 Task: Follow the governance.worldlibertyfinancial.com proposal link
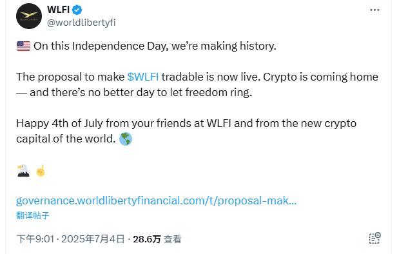pyautogui.click(x=156, y=200)
